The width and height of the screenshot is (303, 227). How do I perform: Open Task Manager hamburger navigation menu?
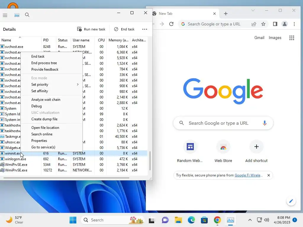5,15
